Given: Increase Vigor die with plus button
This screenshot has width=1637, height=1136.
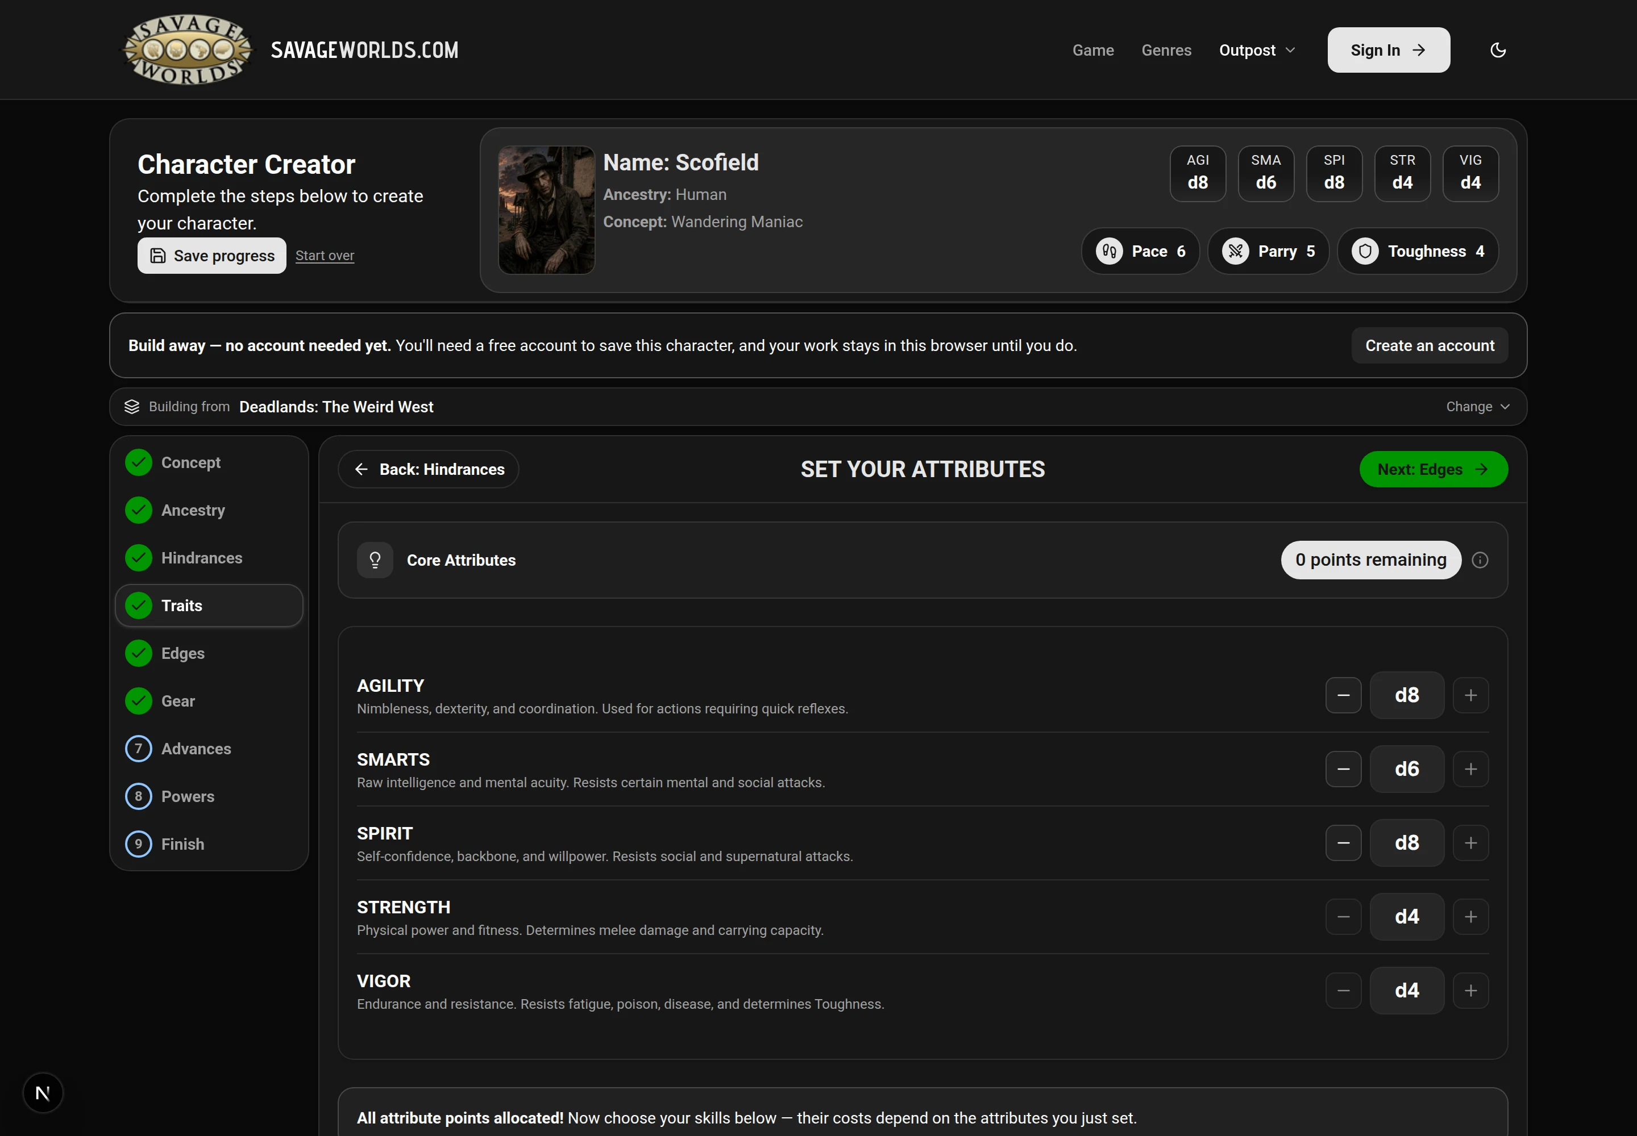Looking at the screenshot, I should click(1470, 990).
